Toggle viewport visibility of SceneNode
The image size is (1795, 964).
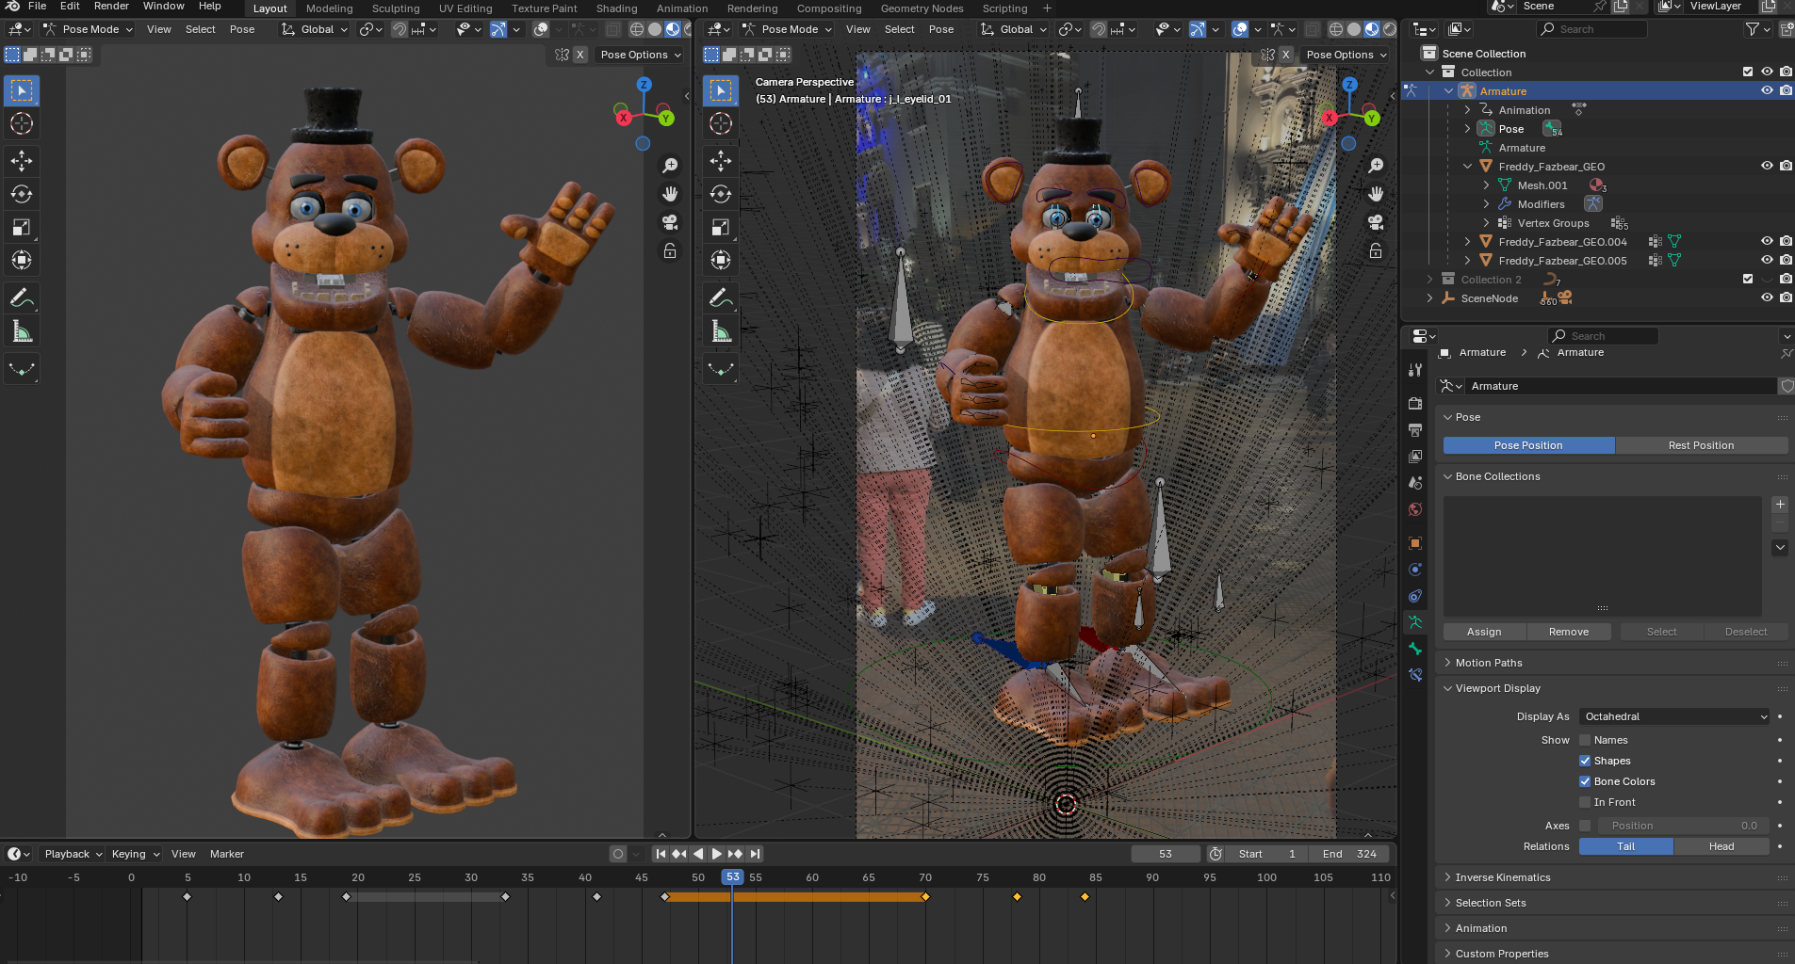(x=1767, y=297)
